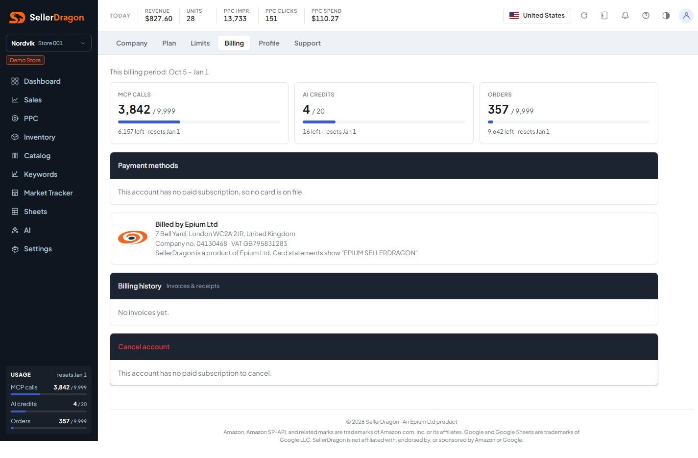Click the SellerDragon logo icon

(x=17, y=18)
